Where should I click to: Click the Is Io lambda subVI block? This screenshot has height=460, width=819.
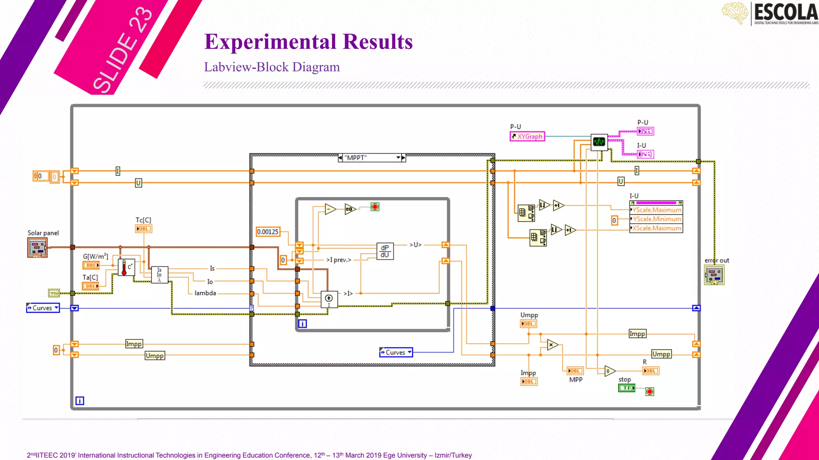tap(160, 275)
